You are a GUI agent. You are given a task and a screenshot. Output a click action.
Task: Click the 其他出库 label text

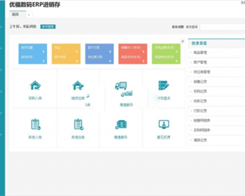pyautogui.click(x=78, y=137)
